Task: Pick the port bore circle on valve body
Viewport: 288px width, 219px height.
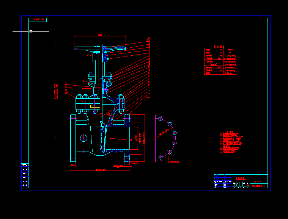Action: click(83, 138)
